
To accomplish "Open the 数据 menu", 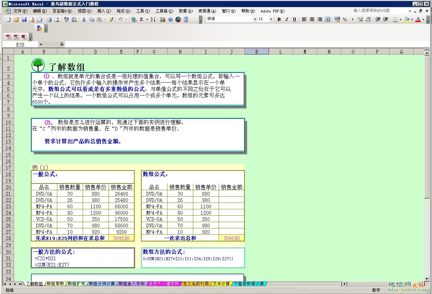I will [186, 11].
